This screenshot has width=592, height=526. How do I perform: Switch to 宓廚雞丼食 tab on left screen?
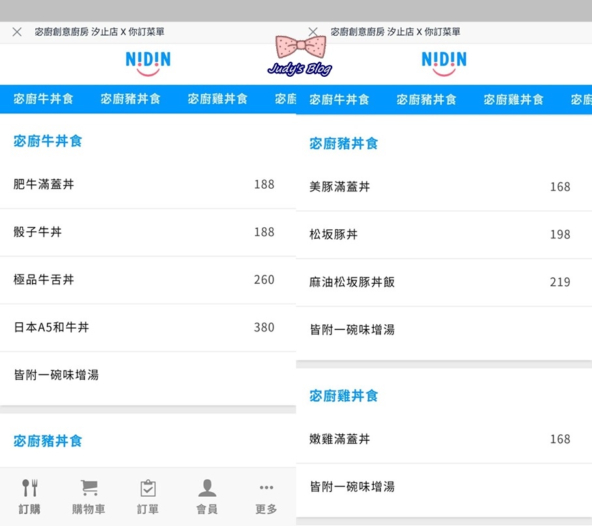[218, 99]
